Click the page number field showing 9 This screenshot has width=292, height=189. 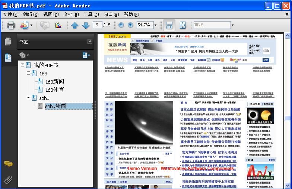pos(97,25)
